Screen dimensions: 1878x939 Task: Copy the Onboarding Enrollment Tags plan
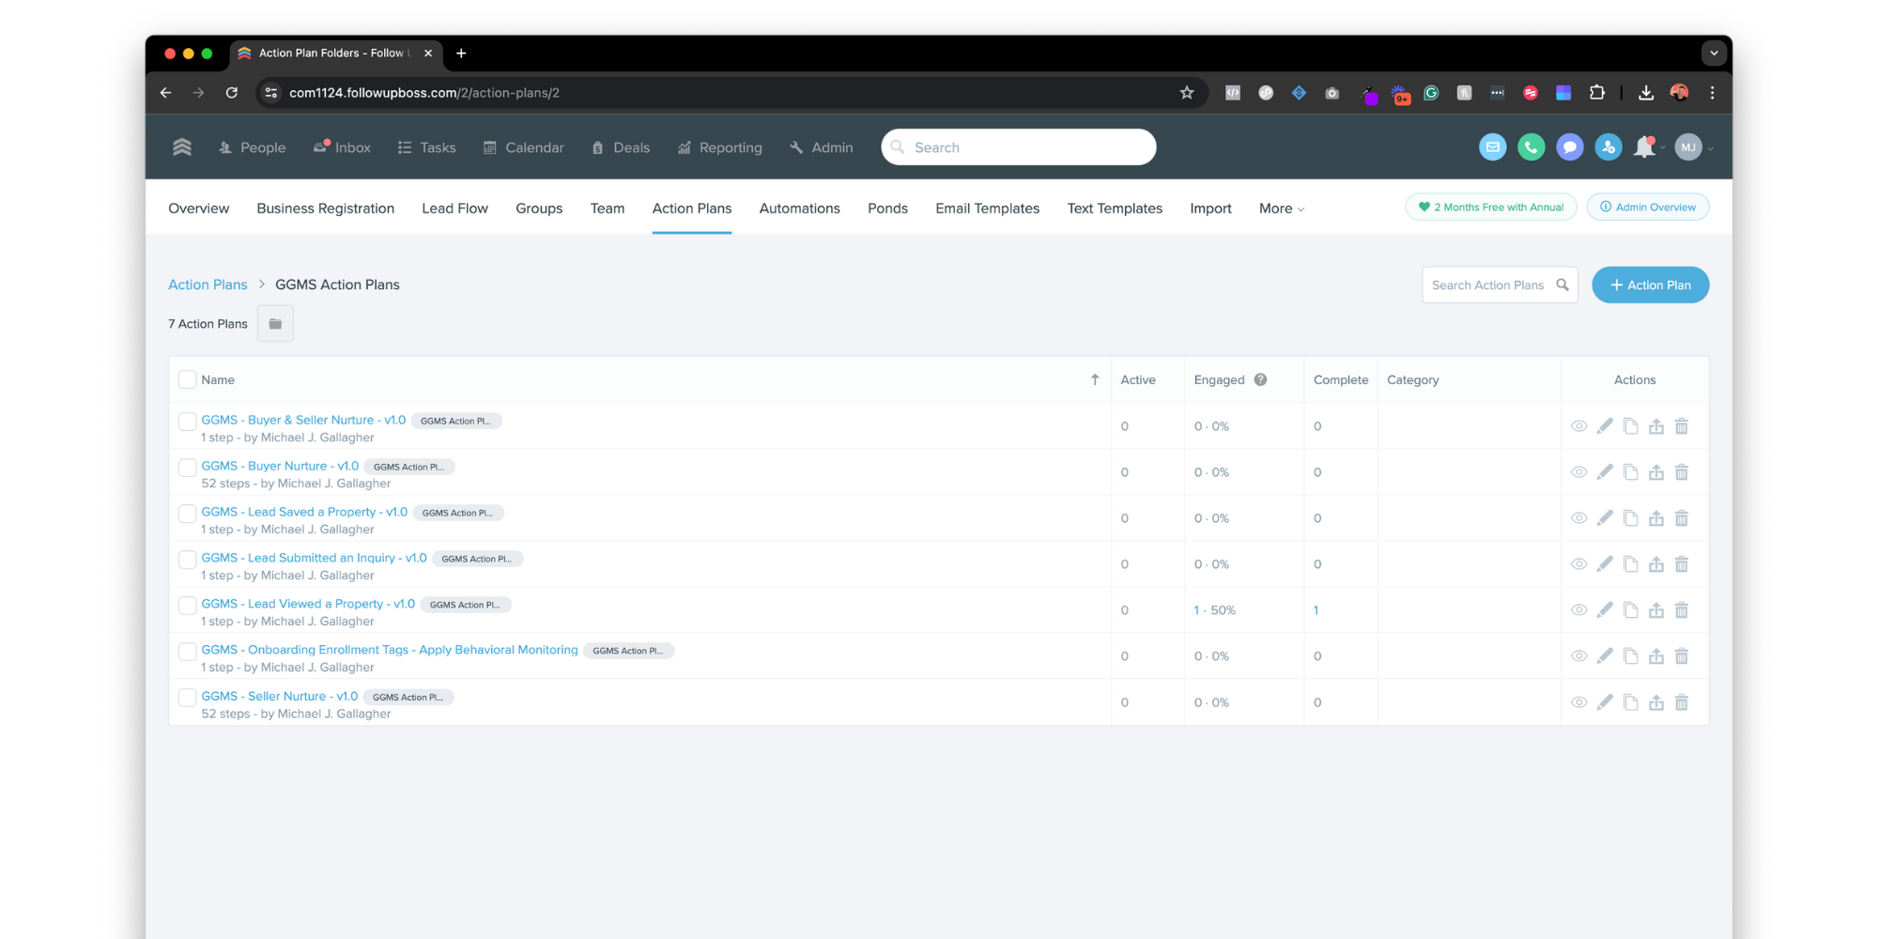(x=1630, y=656)
